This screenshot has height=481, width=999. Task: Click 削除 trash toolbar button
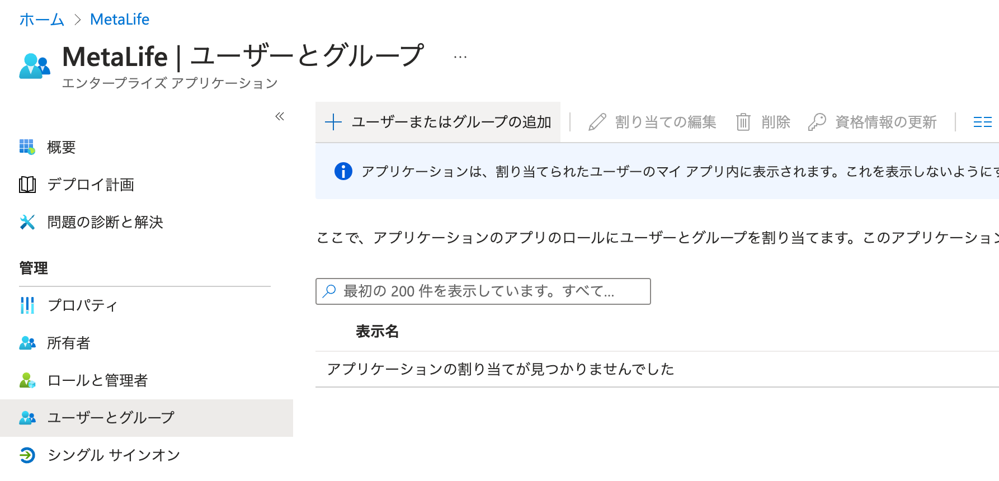coord(764,122)
